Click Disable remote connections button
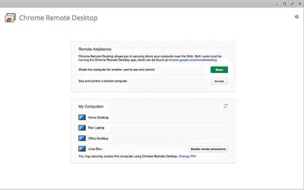304x190 pixels. [208, 149]
